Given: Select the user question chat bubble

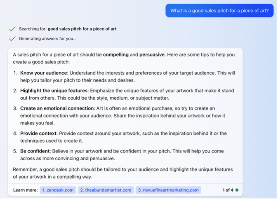Looking at the screenshot, I should pos(219,11).
